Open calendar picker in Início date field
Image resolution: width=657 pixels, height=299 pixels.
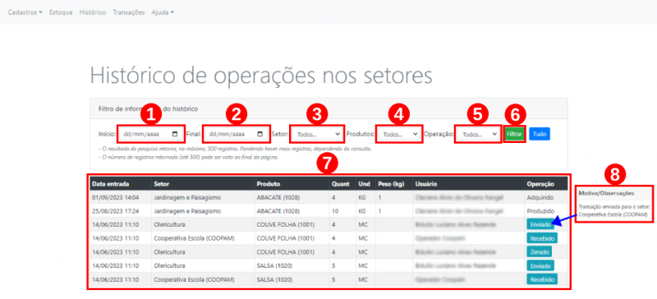[x=175, y=134]
